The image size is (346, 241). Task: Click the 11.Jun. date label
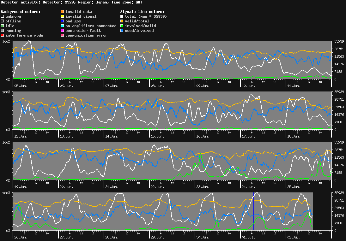pyautogui.click(x=294, y=86)
